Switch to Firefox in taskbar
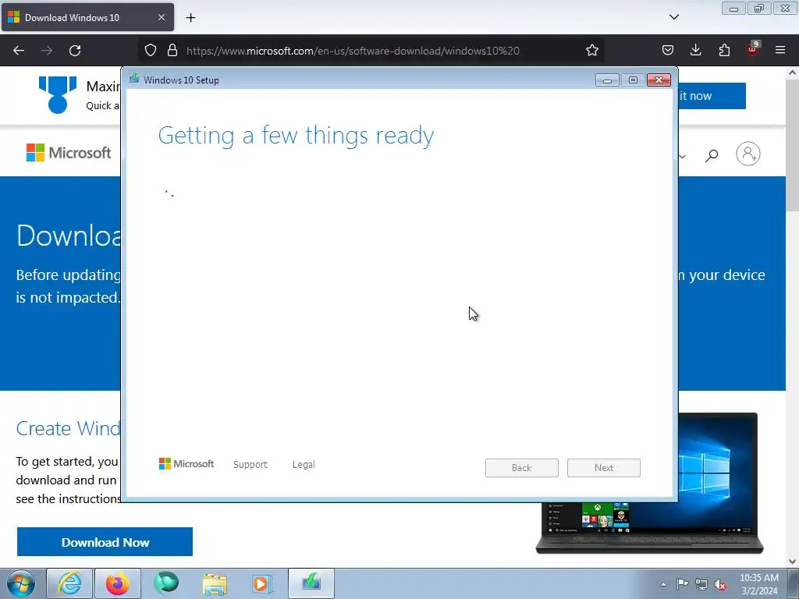Screen dimensions: 799x599 (118, 583)
